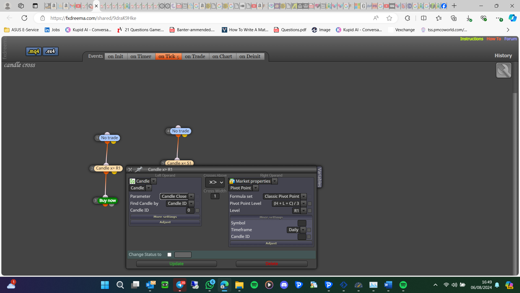This screenshot has height=293, width=520.
Task: Switch to the on Trade tab
Action: tap(195, 56)
